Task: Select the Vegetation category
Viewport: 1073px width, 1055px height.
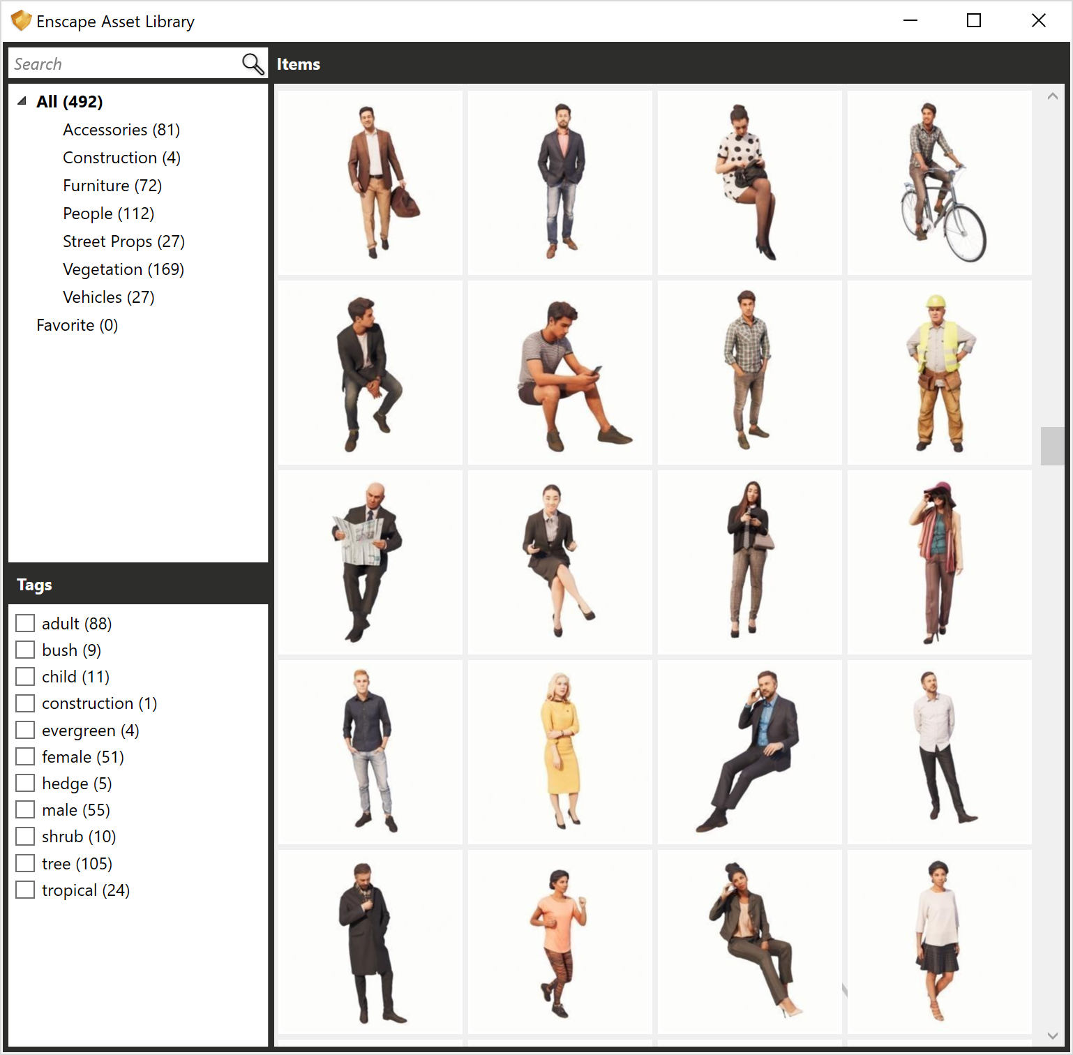Action: click(x=123, y=269)
